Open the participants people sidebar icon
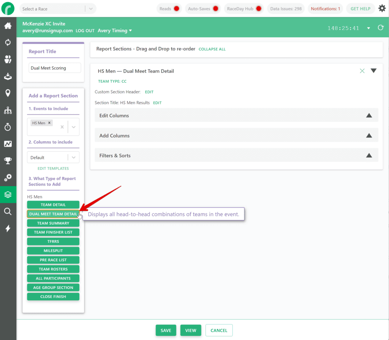The height and width of the screenshot is (340, 389). pos(8,59)
